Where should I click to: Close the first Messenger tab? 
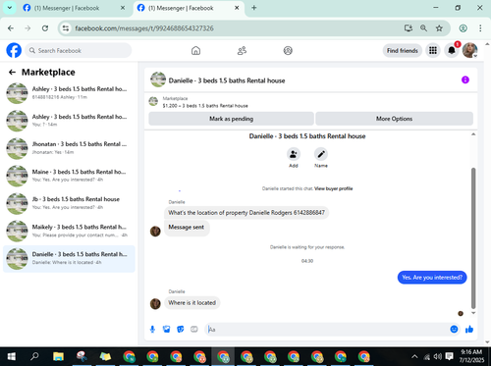point(123,8)
